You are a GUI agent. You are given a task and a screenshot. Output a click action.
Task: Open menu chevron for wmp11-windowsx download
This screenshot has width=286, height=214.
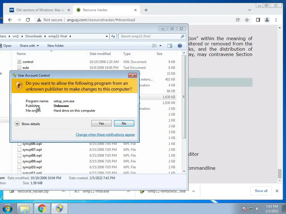point(194,191)
